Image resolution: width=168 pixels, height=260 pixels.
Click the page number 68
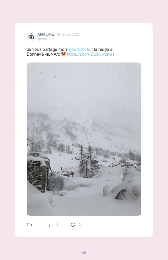tap(84, 253)
